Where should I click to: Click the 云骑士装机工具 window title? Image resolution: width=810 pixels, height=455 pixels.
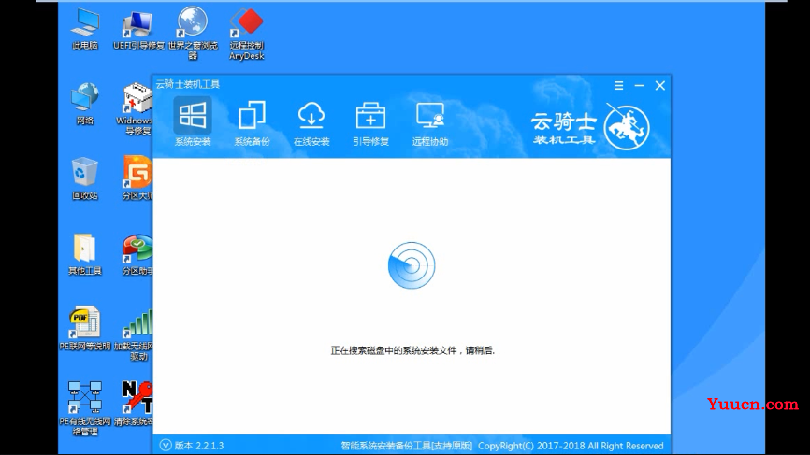click(x=188, y=84)
